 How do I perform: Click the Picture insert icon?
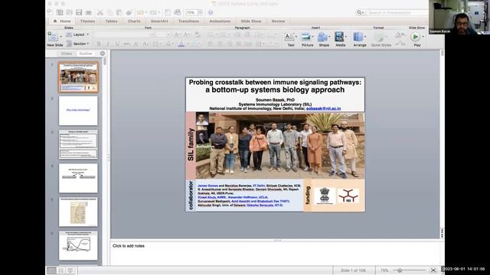[305, 37]
